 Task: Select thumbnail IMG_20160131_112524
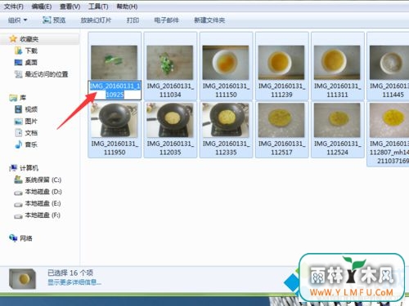(x=337, y=120)
